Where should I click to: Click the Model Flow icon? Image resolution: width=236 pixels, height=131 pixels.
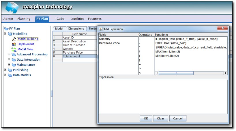(x=14, y=49)
